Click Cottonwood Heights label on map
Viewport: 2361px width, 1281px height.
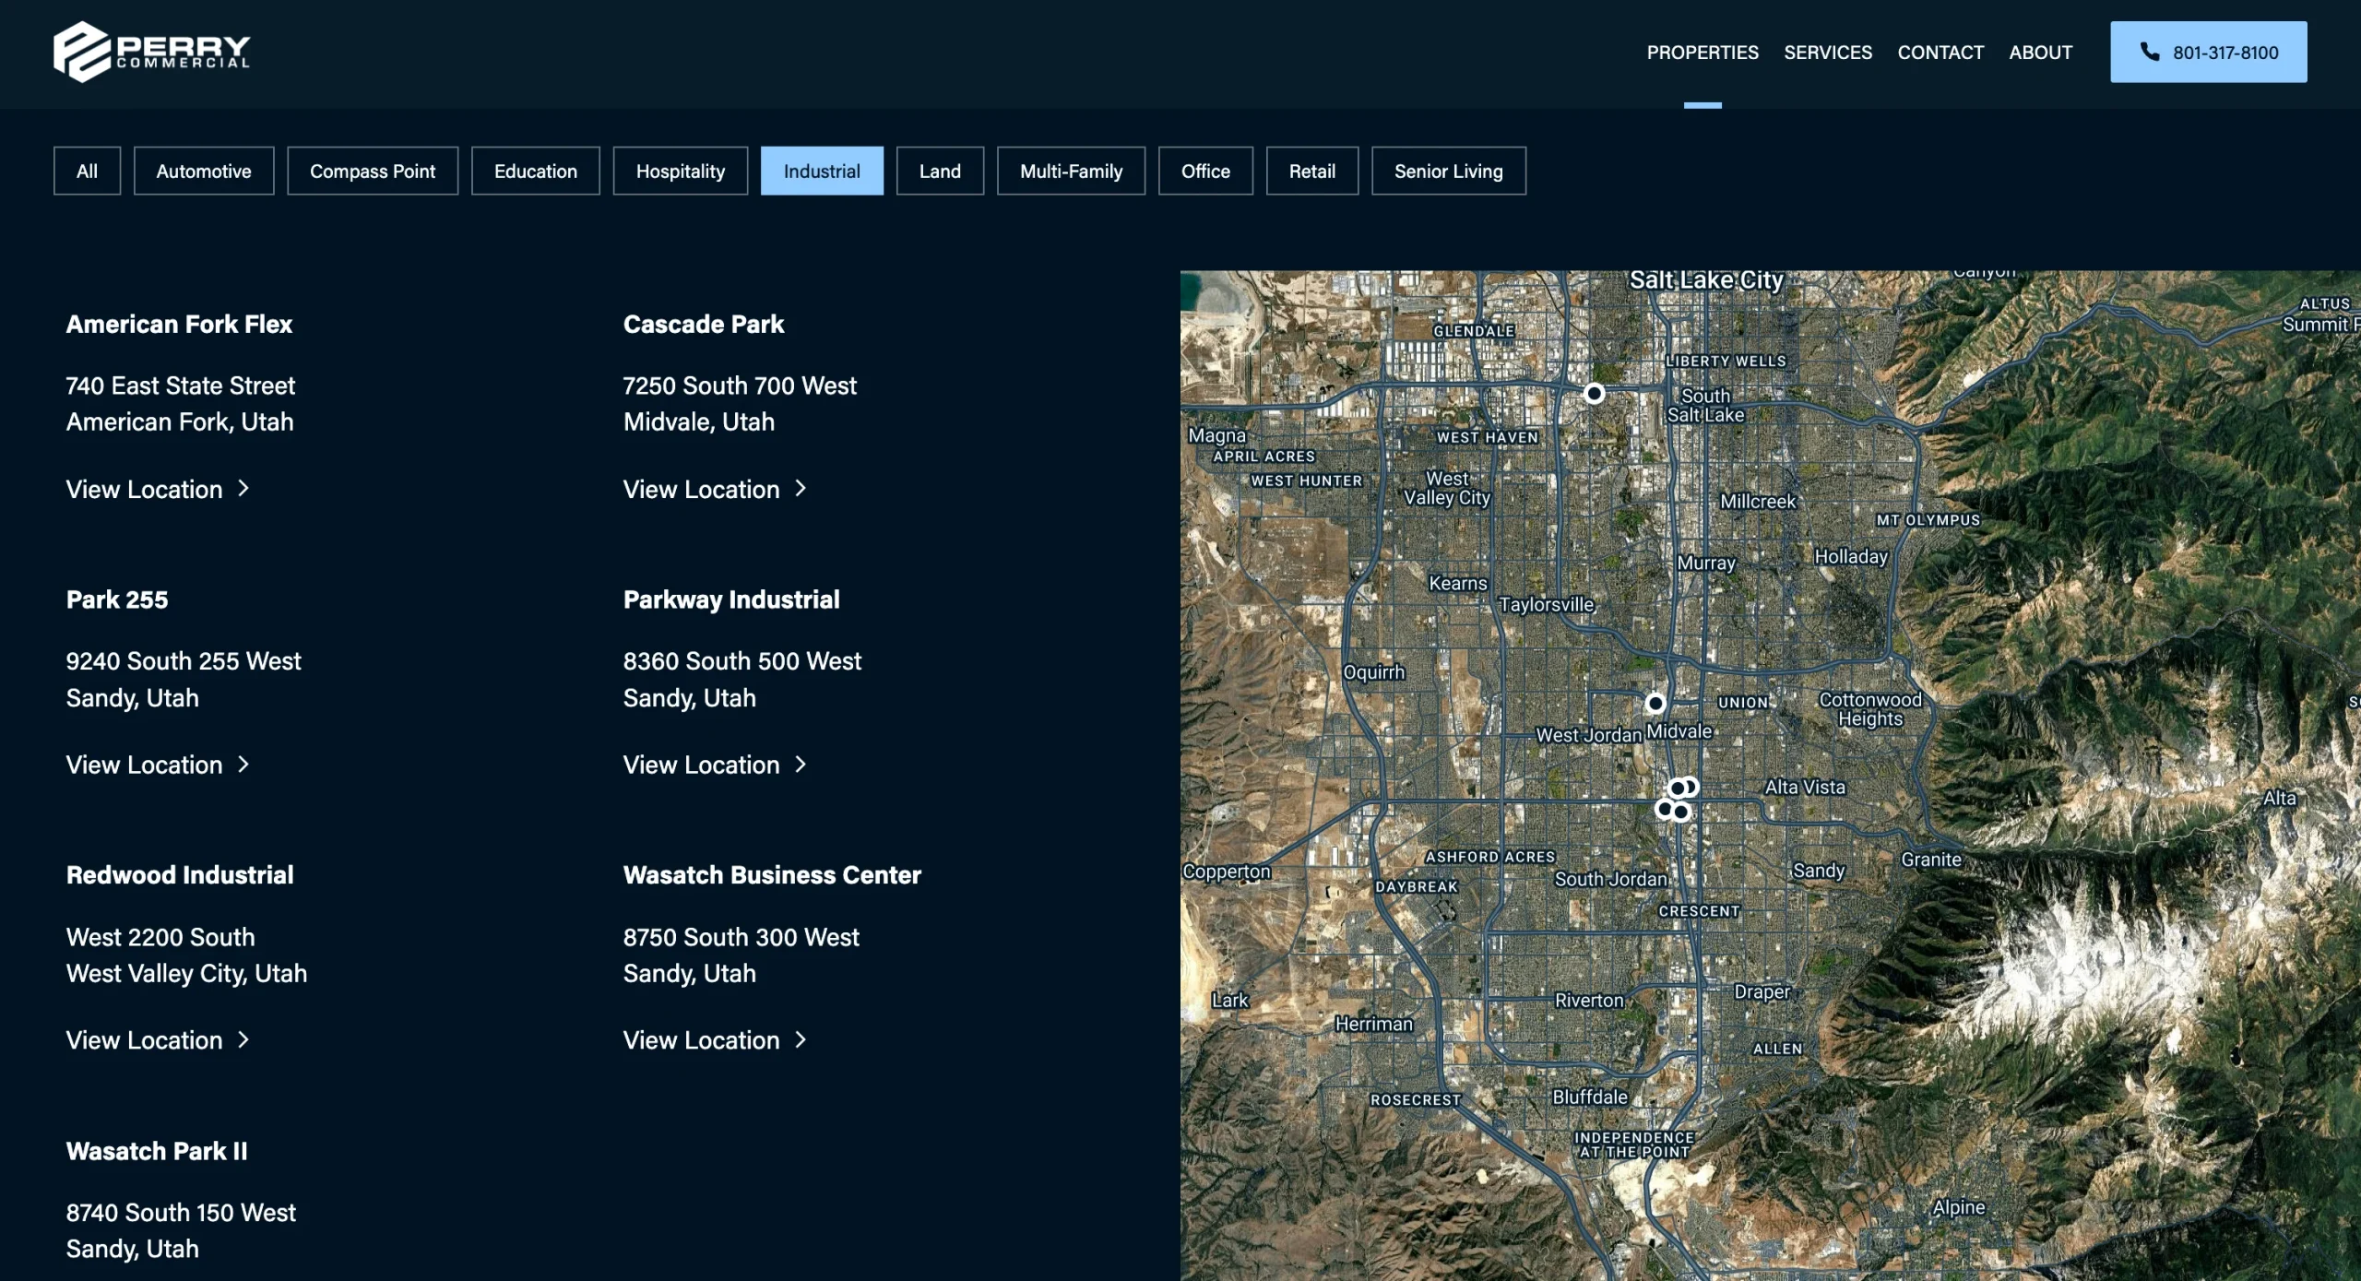click(x=1870, y=709)
